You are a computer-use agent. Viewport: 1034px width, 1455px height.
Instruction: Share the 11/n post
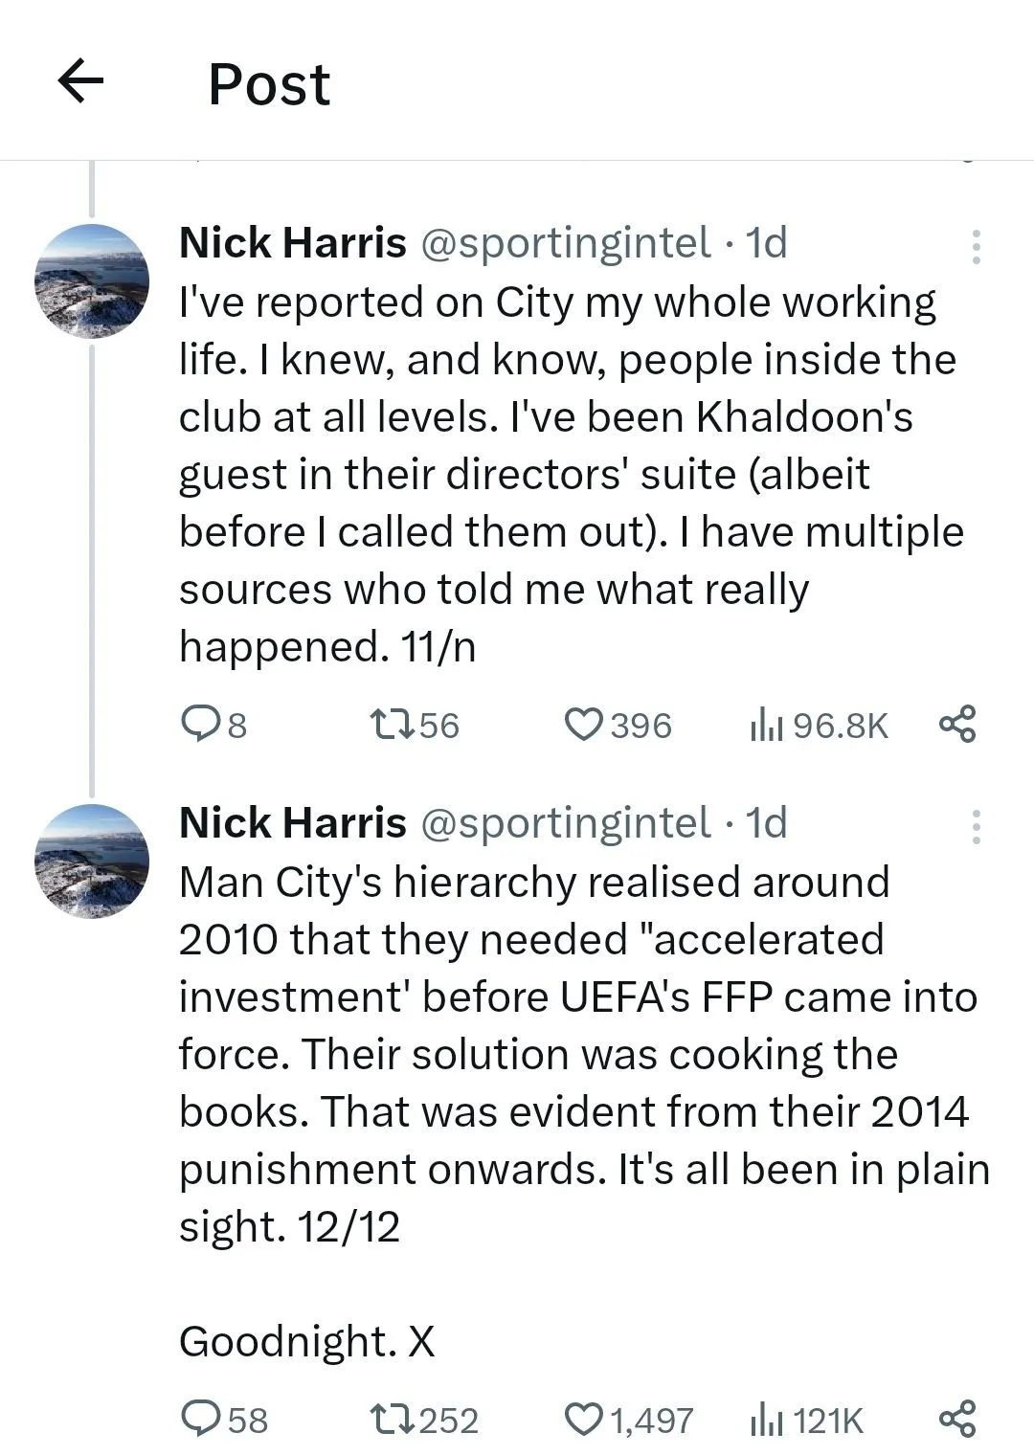tap(957, 724)
